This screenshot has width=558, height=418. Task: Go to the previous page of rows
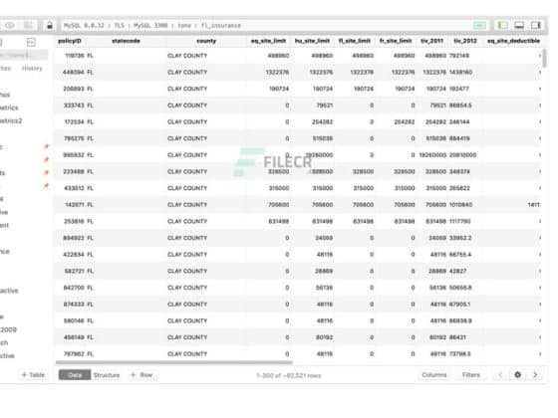click(x=500, y=374)
